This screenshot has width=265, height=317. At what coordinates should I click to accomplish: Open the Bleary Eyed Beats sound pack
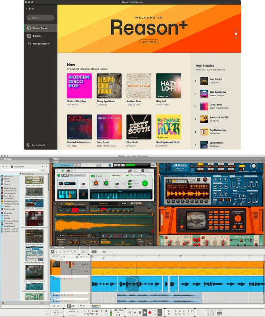[x=109, y=86]
